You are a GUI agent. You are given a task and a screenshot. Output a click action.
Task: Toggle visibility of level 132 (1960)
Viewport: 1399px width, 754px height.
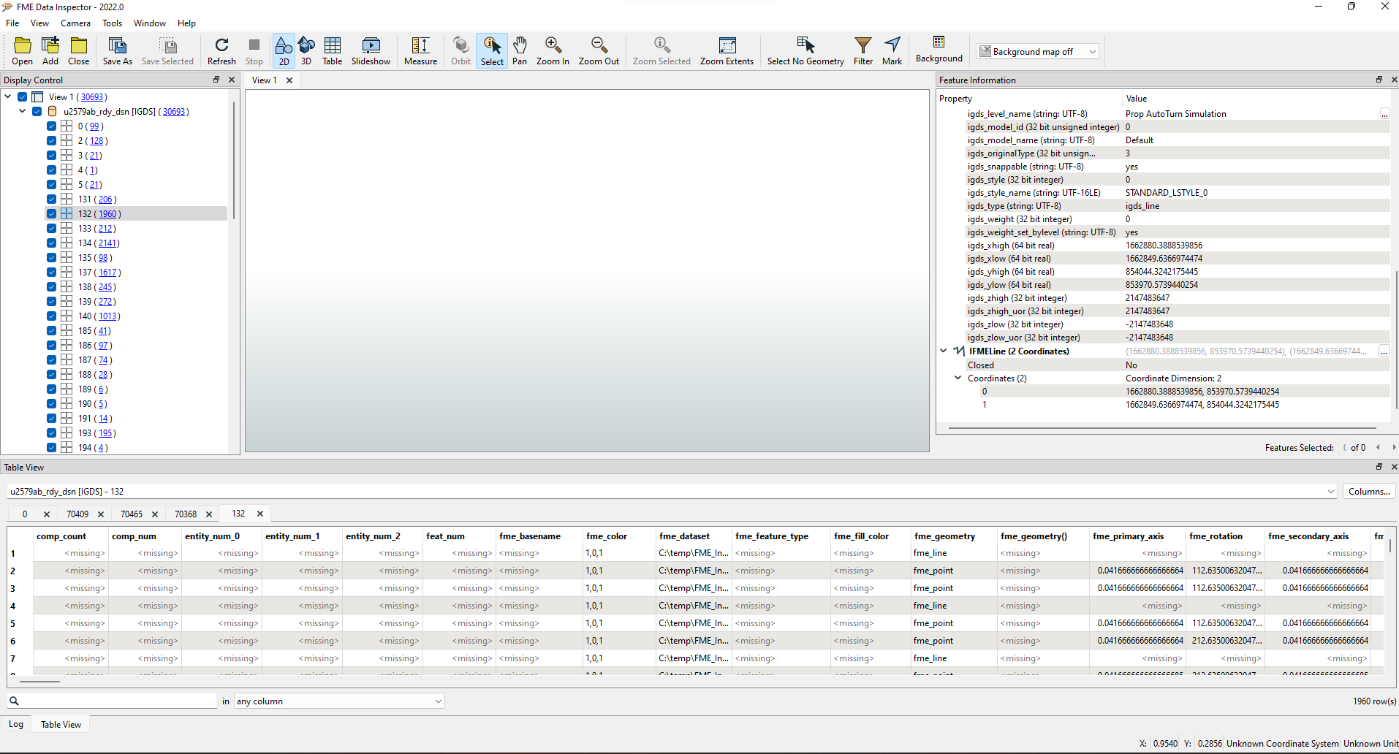[x=51, y=214]
